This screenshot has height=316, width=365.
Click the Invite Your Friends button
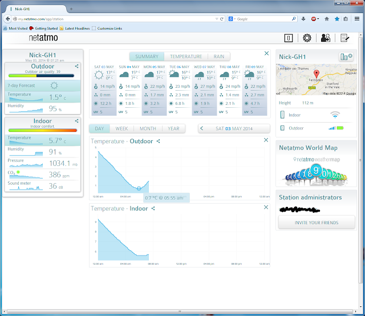click(x=316, y=222)
